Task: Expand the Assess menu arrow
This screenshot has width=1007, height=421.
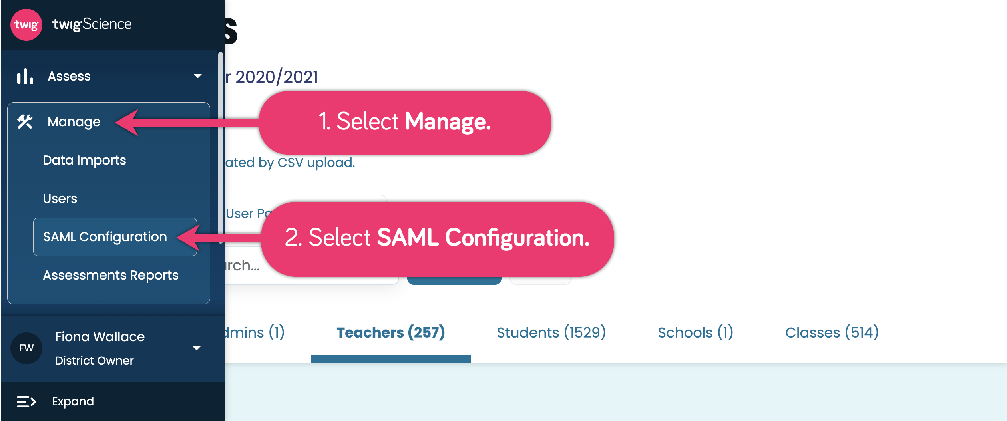Action: tap(197, 76)
